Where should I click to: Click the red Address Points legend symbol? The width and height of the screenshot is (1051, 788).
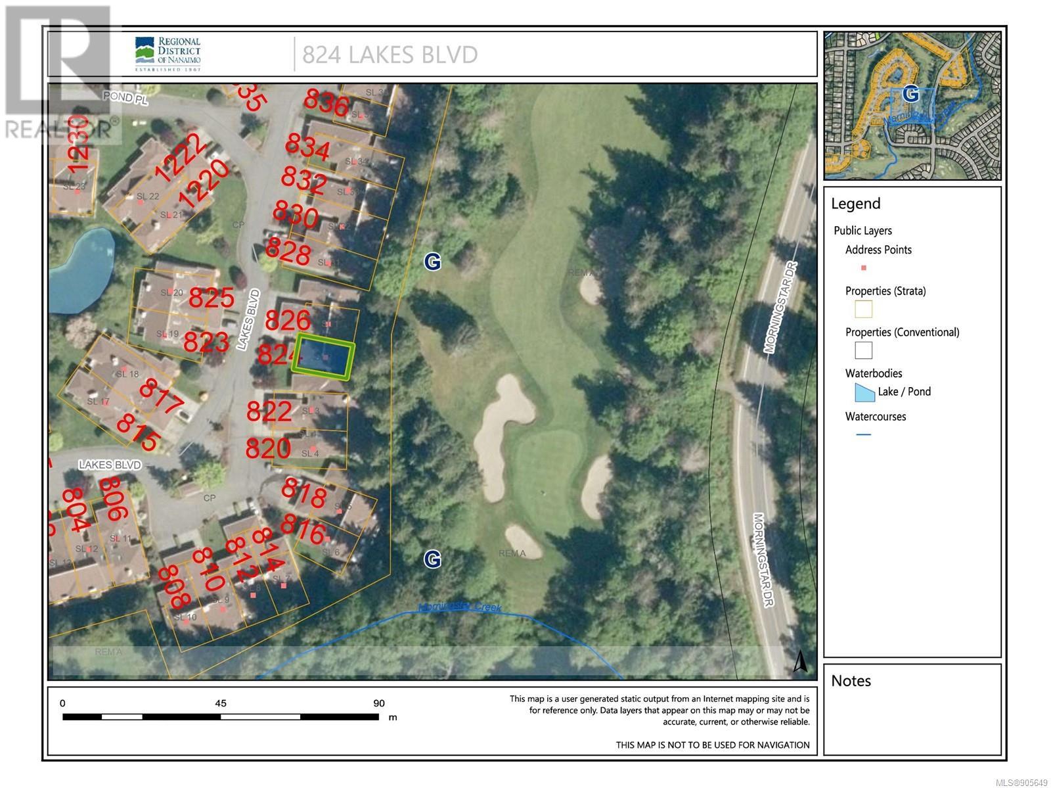(x=863, y=268)
